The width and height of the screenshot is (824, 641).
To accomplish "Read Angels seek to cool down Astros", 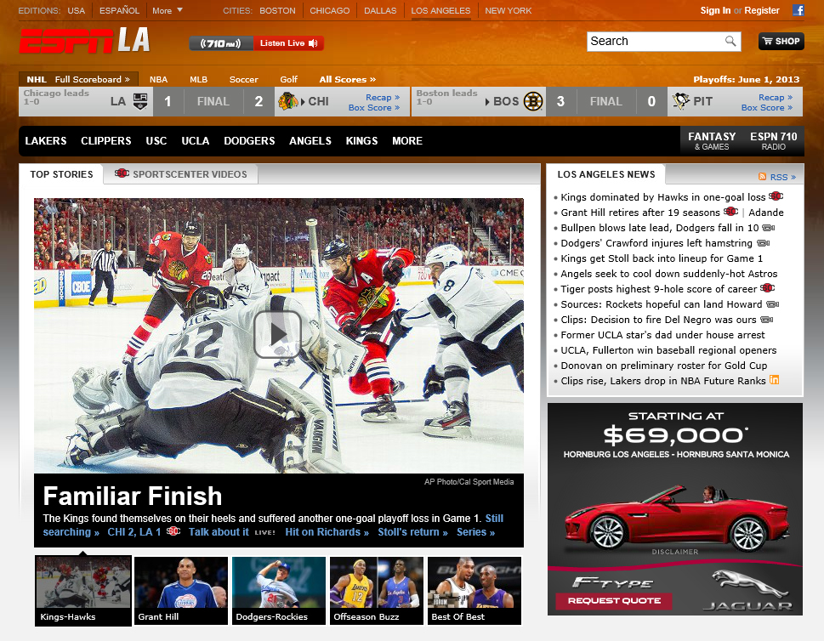I will 668,273.
